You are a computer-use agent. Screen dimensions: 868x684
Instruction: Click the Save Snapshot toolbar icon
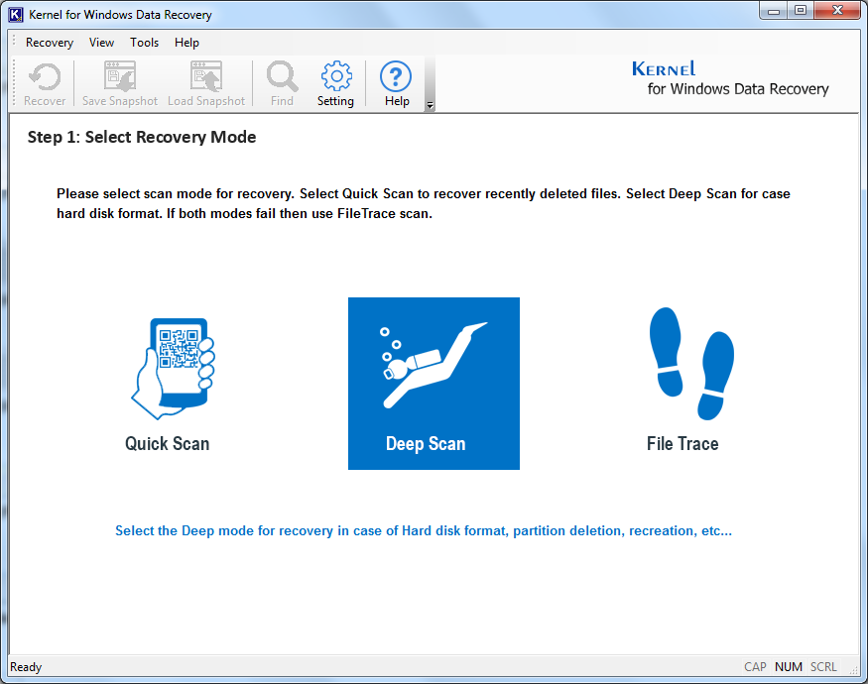click(120, 84)
